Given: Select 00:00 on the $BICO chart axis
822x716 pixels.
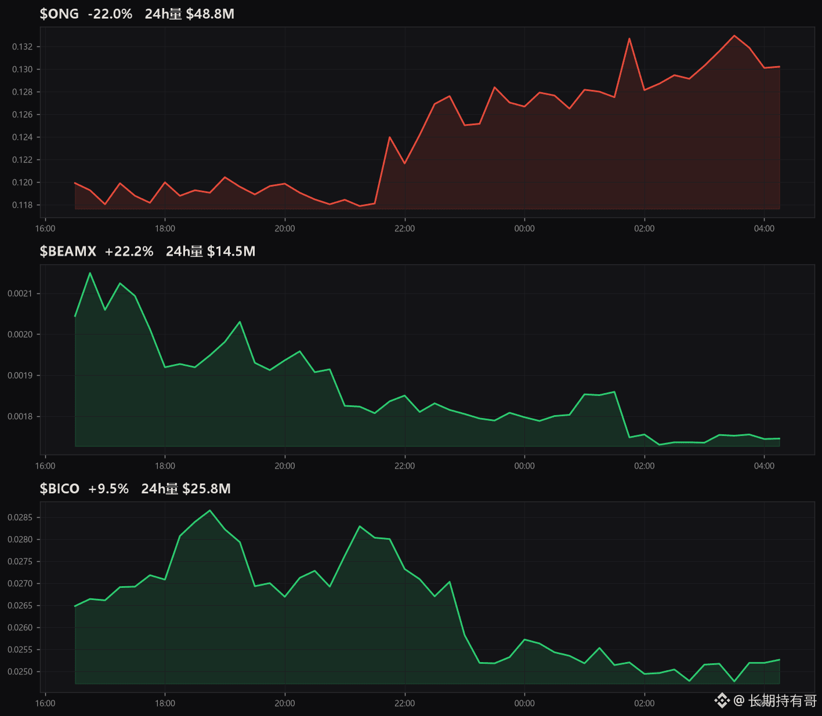Looking at the screenshot, I should [x=524, y=703].
